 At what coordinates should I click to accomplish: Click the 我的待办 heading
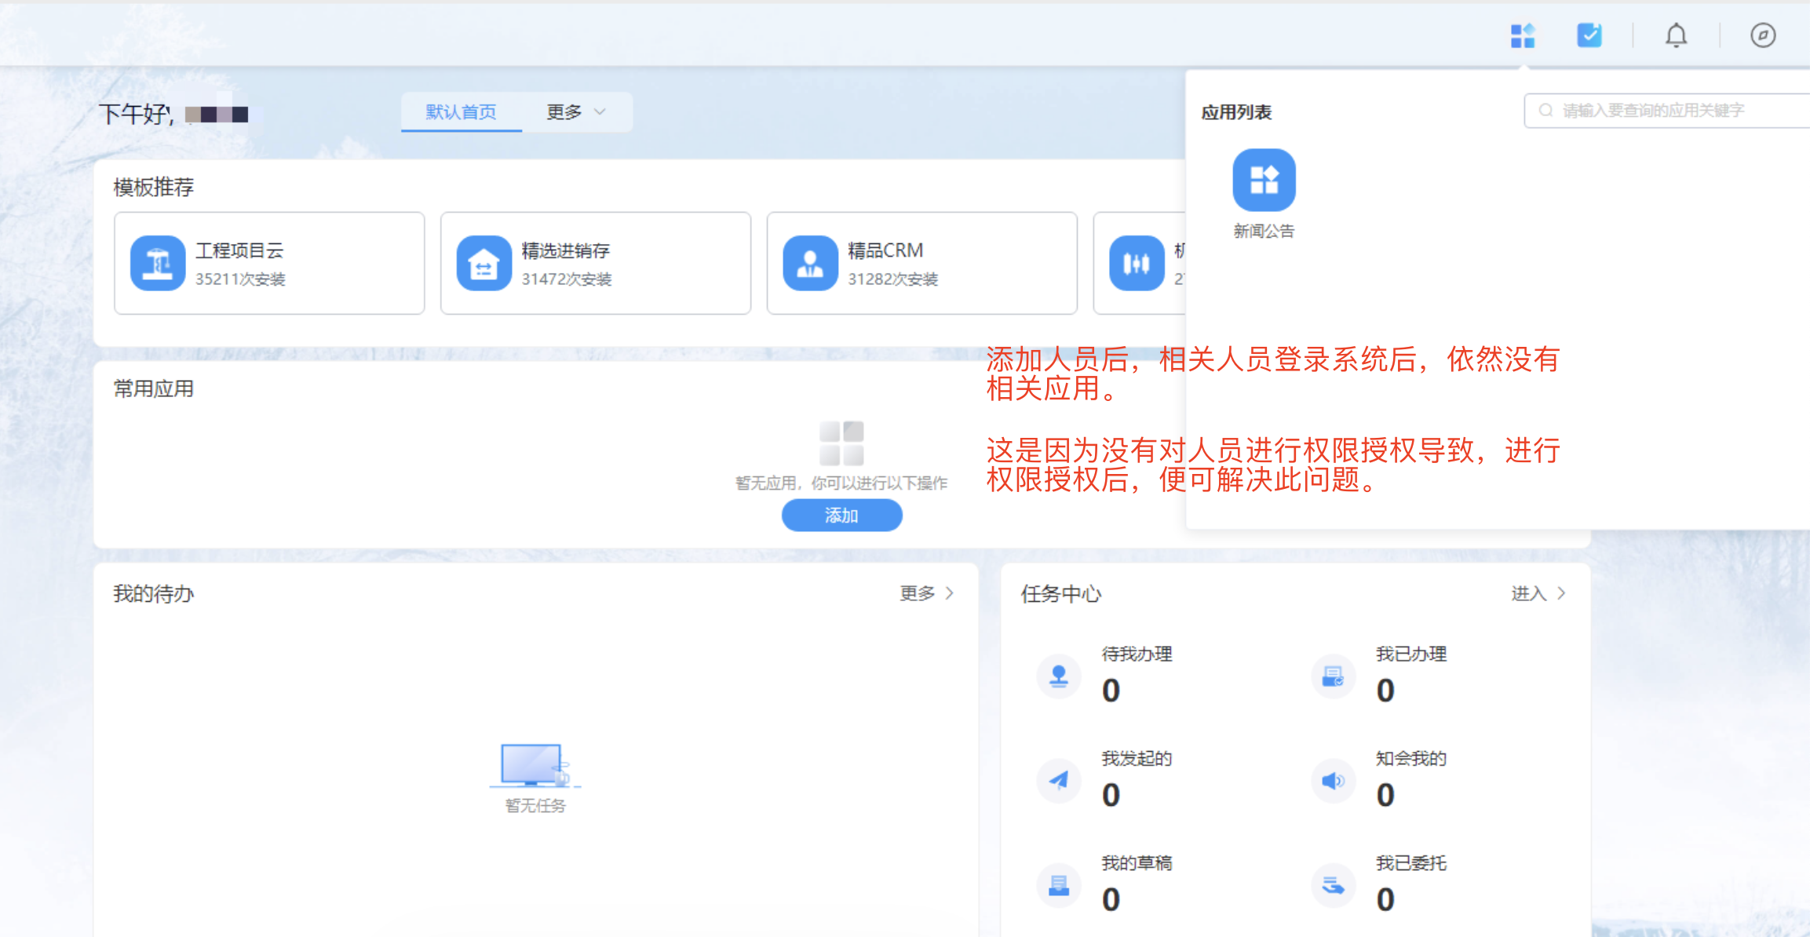(x=154, y=594)
